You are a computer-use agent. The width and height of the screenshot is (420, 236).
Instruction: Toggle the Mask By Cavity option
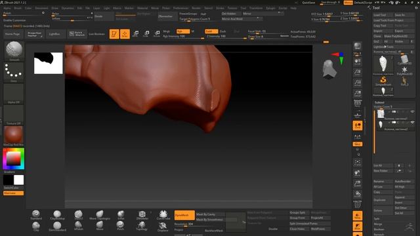pos(211,214)
